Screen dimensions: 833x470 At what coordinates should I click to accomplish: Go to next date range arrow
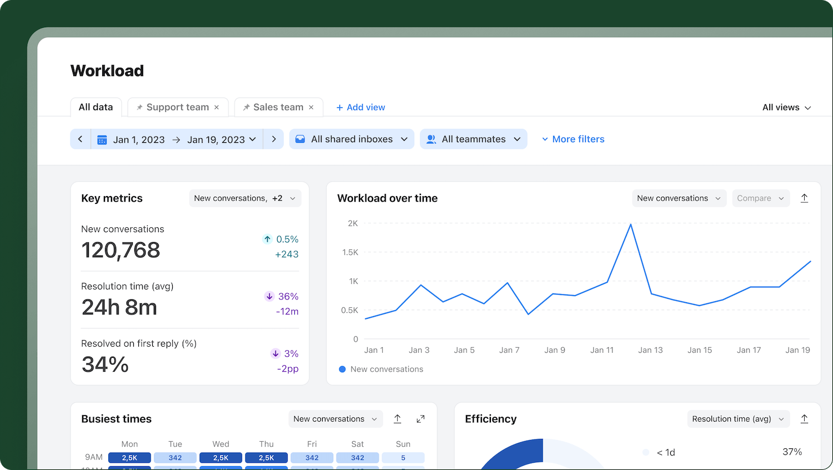click(274, 139)
